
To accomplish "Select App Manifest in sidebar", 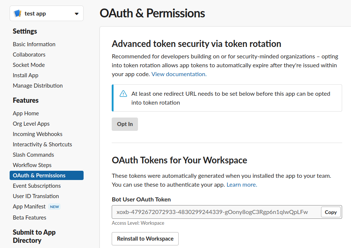I will (x=29, y=207).
